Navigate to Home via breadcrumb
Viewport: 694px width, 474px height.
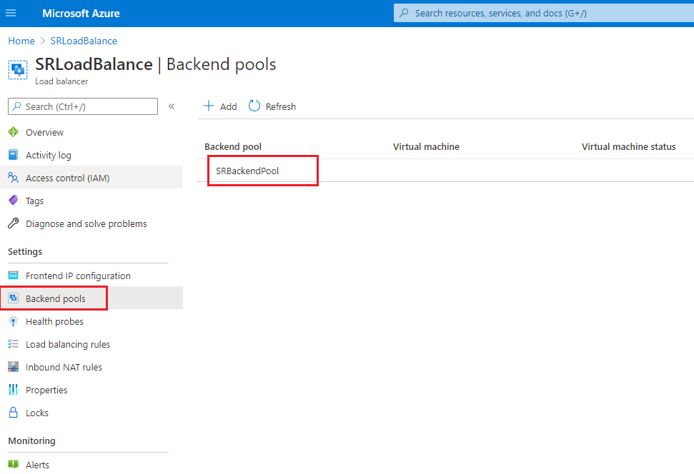[x=21, y=41]
